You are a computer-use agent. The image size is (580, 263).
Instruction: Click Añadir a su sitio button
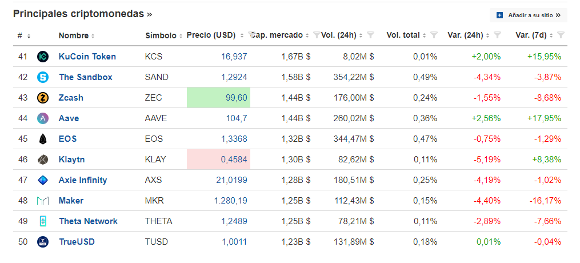(529, 15)
